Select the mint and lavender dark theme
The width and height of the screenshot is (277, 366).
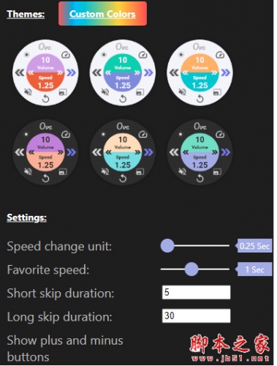200,152
